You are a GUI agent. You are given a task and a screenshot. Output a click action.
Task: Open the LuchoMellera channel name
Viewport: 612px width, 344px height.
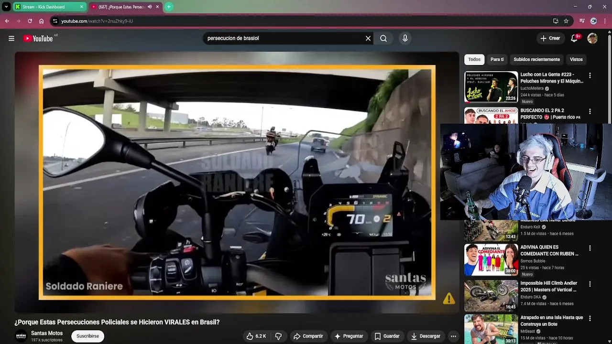[x=532, y=88]
